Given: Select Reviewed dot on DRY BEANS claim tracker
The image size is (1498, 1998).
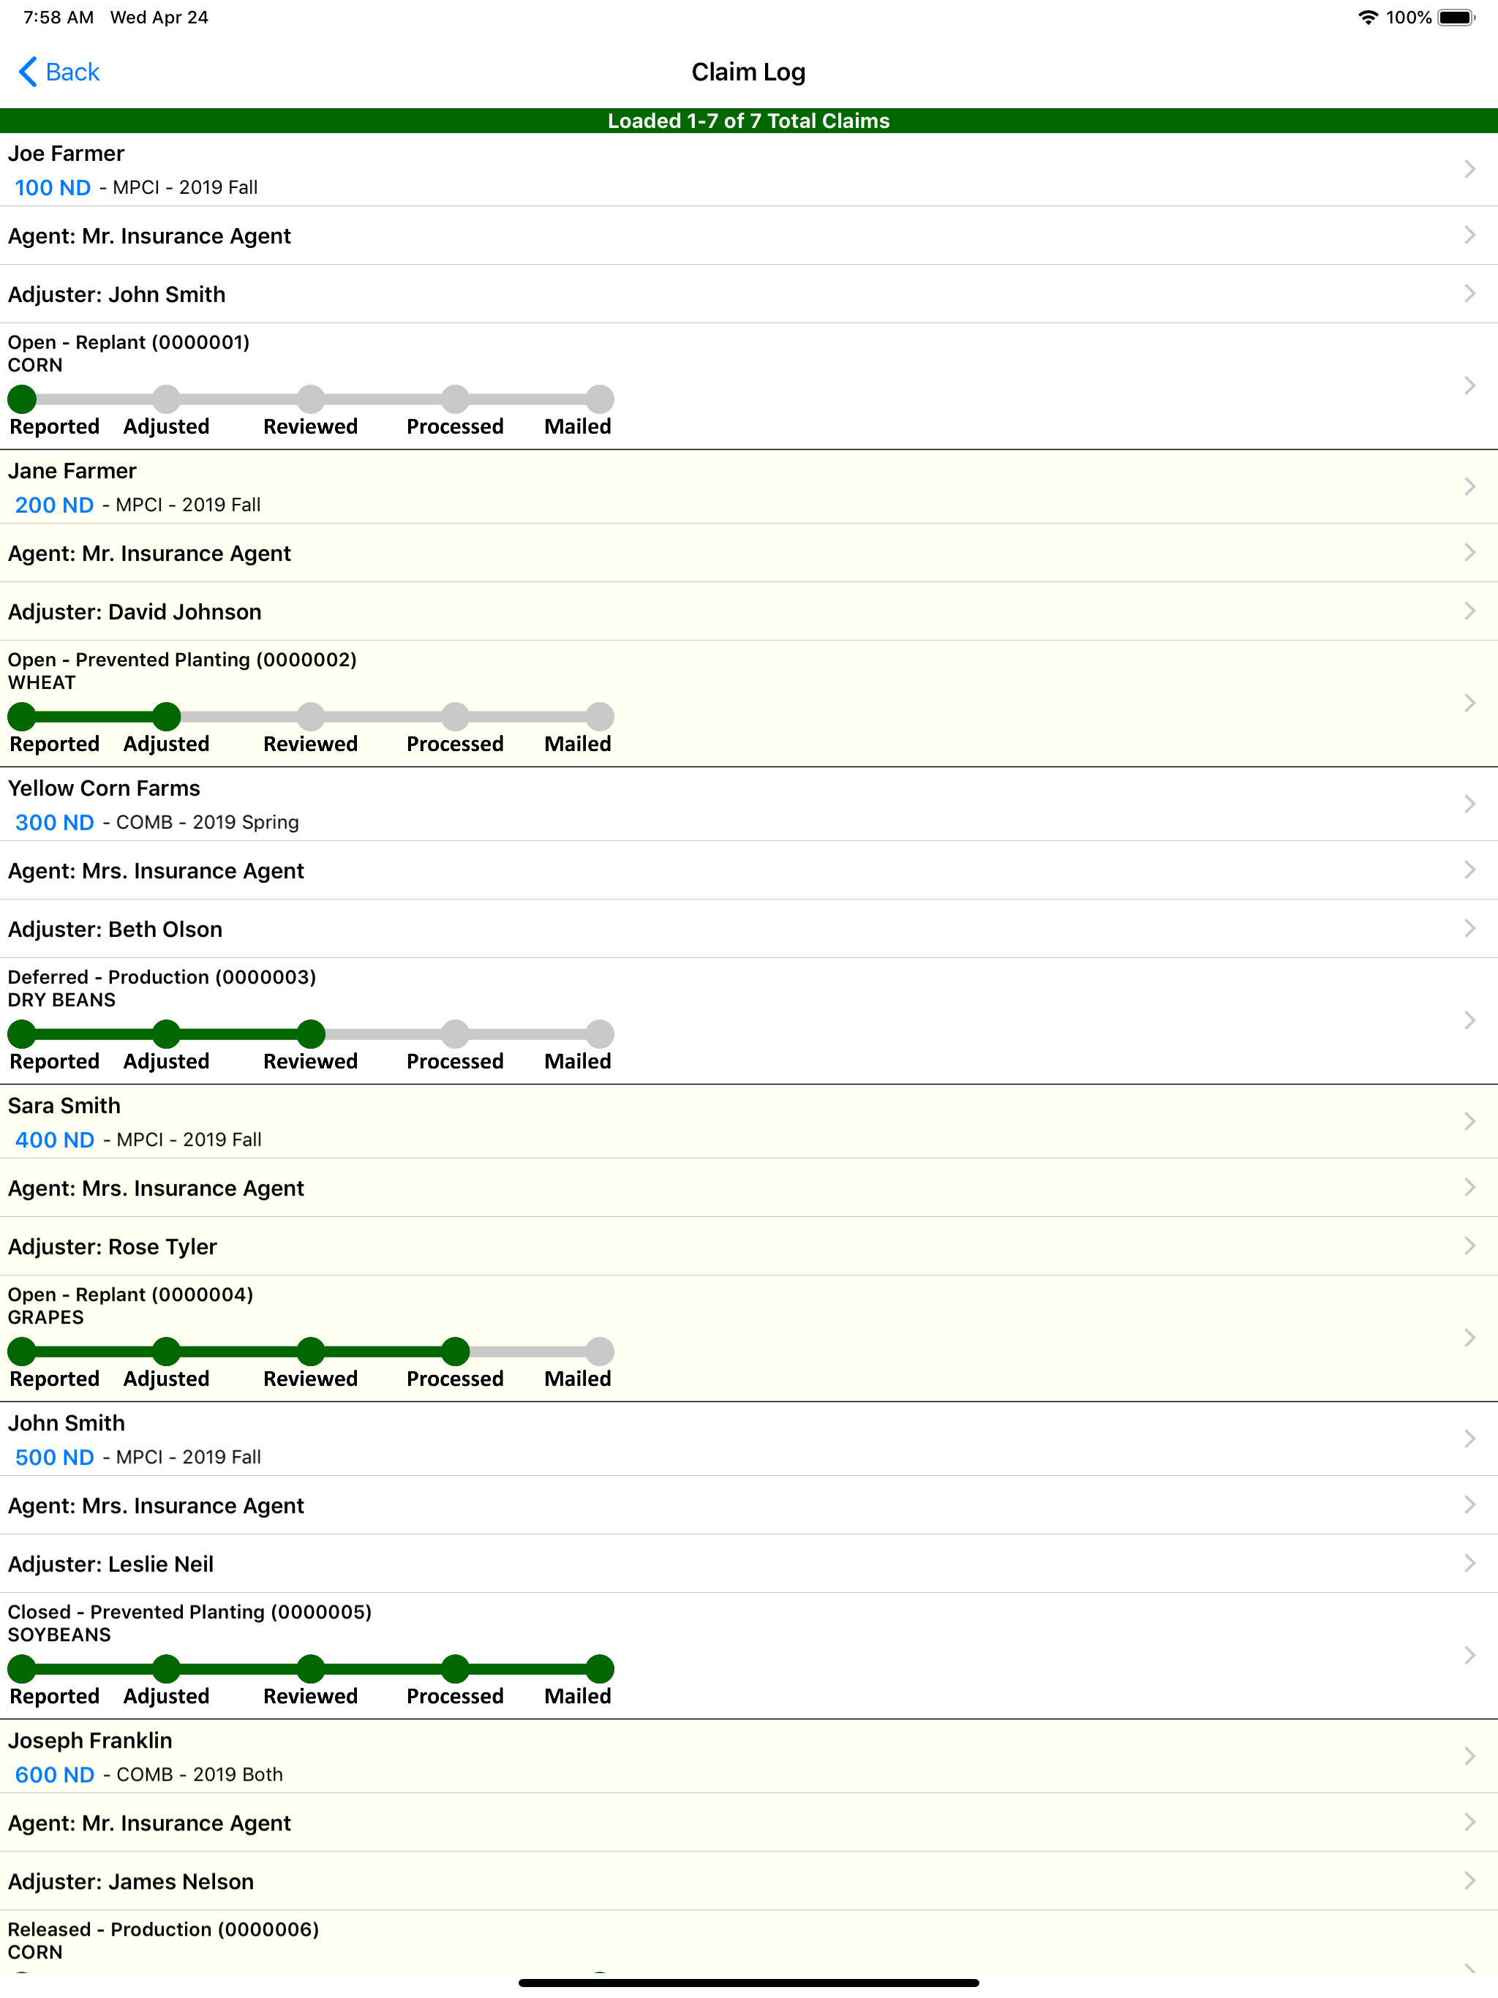Looking at the screenshot, I should (311, 1033).
